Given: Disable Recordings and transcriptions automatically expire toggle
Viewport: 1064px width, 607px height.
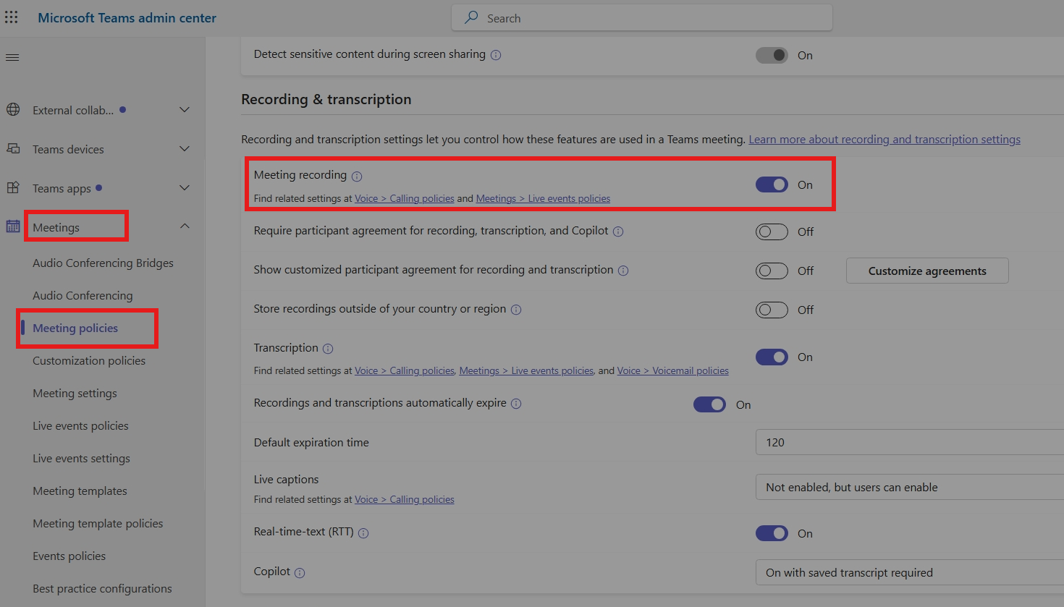Looking at the screenshot, I should pos(709,404).
